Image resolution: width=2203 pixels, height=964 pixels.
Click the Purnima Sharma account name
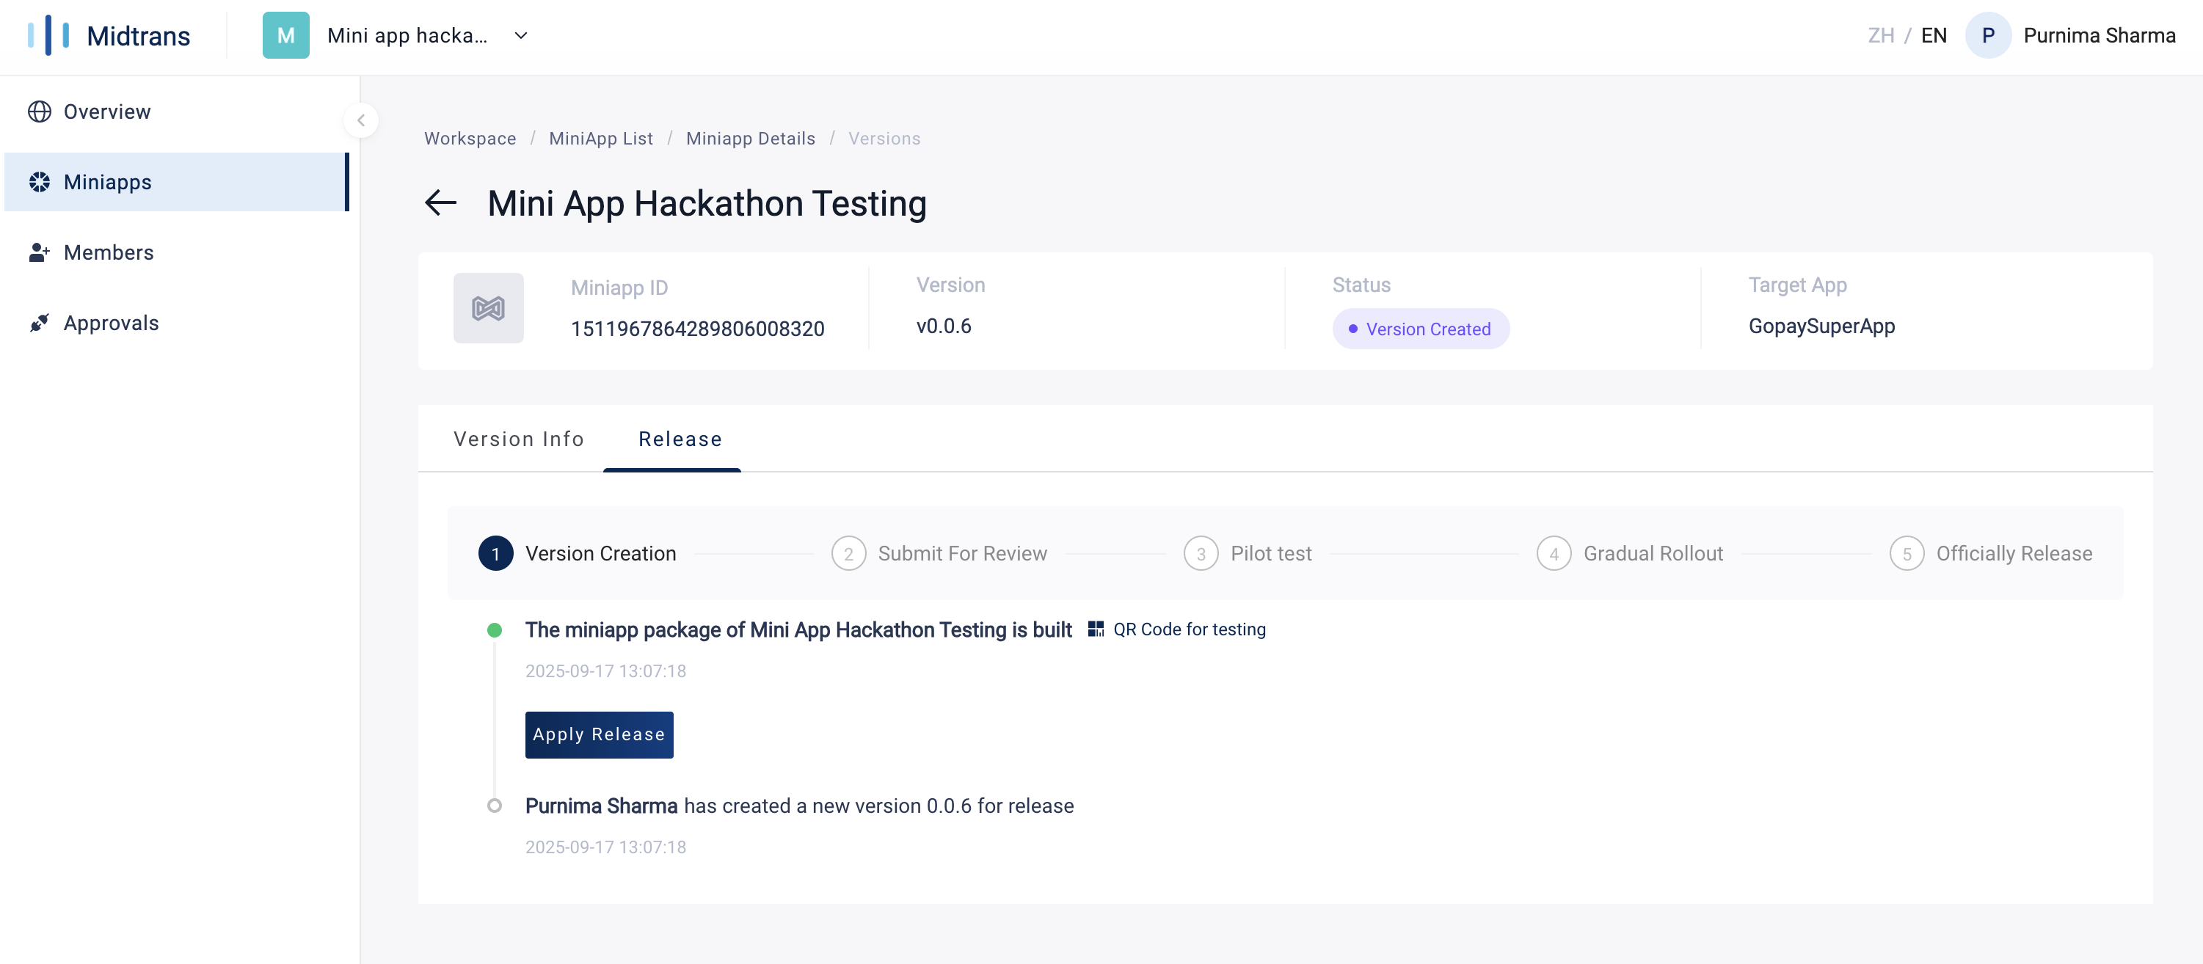tap(2099, 36)
